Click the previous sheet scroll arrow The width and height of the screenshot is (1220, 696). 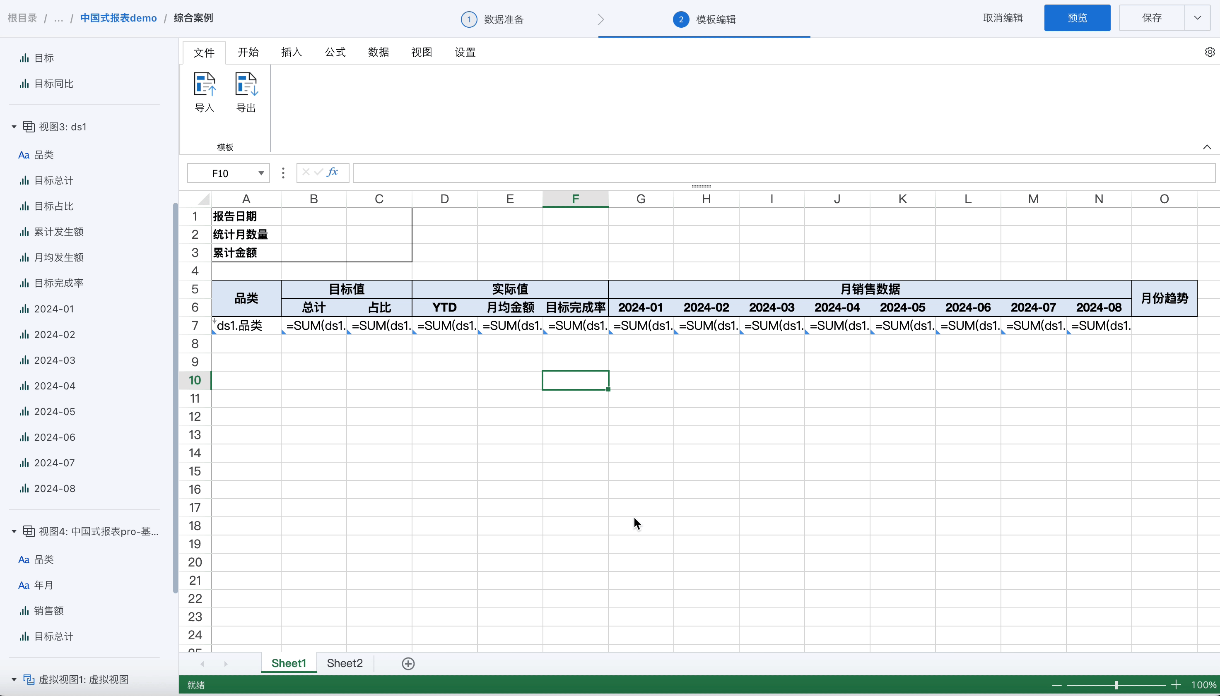point(202,663)
